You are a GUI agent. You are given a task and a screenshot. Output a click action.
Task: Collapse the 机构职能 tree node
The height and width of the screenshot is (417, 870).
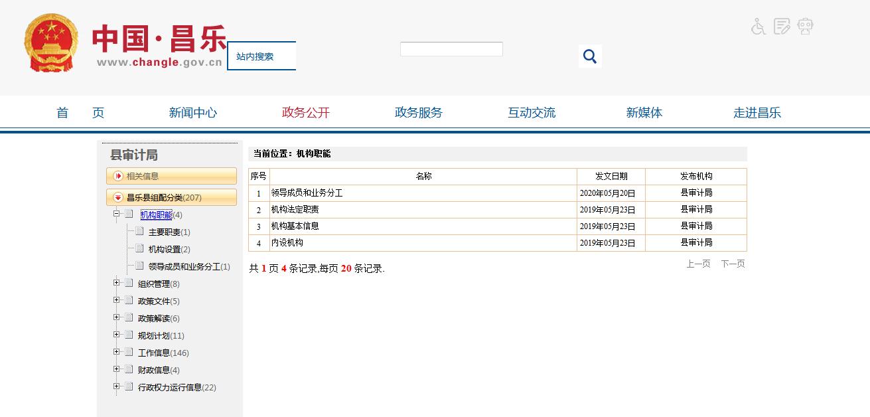click(x=117, y=214)
